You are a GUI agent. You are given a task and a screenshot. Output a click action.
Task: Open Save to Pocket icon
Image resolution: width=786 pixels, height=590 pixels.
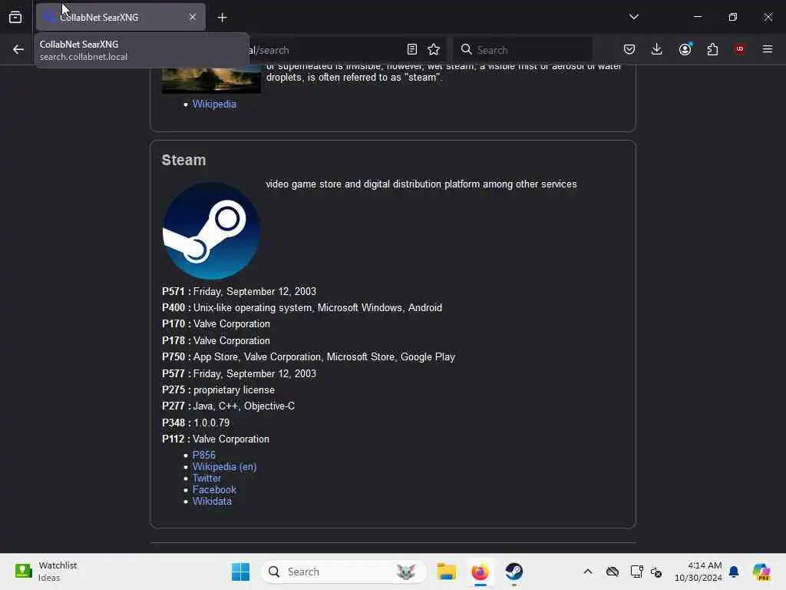coord(629,49)
